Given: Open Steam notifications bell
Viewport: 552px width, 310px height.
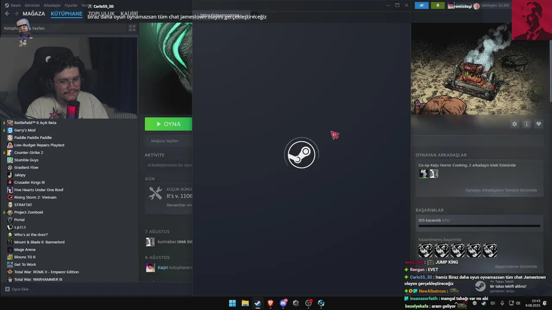Looking at the screenshot, I should 438,6.
